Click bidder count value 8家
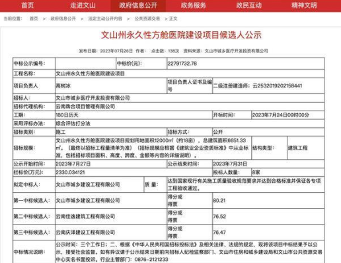The width and height of the screenshot is (341, 263). point(256,172)
